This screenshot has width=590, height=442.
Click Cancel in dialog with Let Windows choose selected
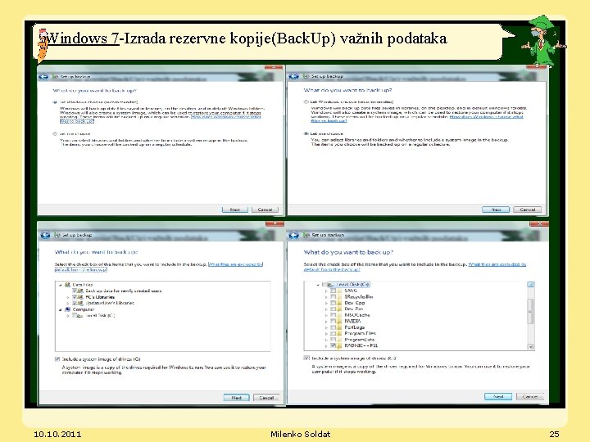(265, 210)
